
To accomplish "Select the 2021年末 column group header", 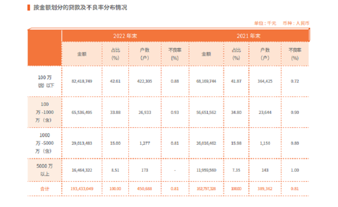I will (248, 35).
